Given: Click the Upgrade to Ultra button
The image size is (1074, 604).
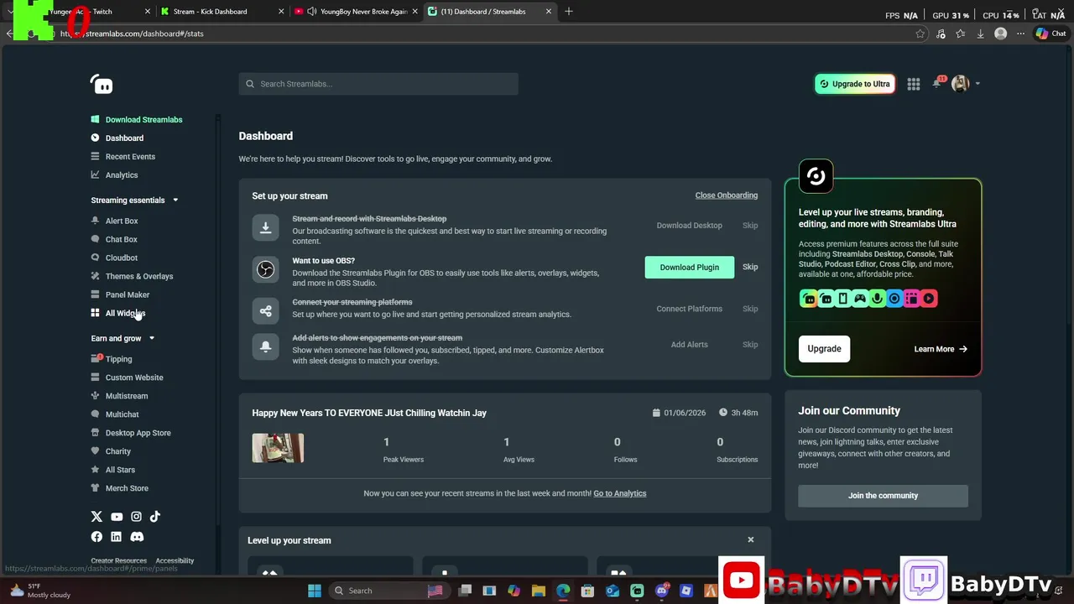Looking at the screenshot, I should (x=854, y=84).
